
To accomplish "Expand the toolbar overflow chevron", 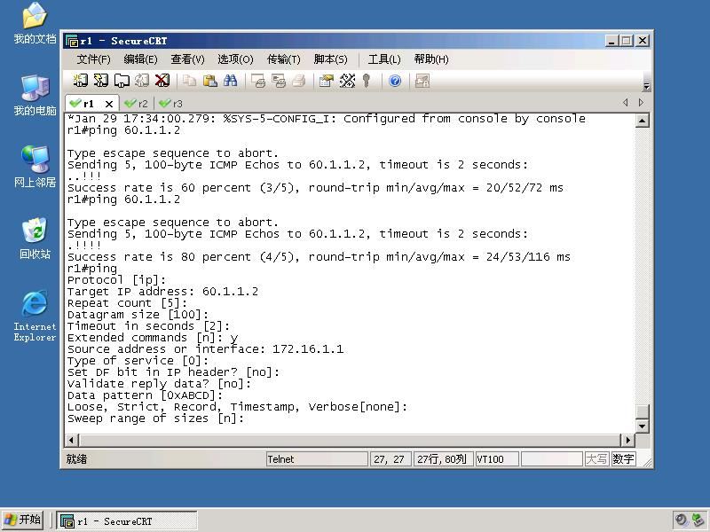I will click(647, 85).
